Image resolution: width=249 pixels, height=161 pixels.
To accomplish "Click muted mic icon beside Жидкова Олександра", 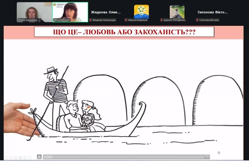I will point(91,20).
